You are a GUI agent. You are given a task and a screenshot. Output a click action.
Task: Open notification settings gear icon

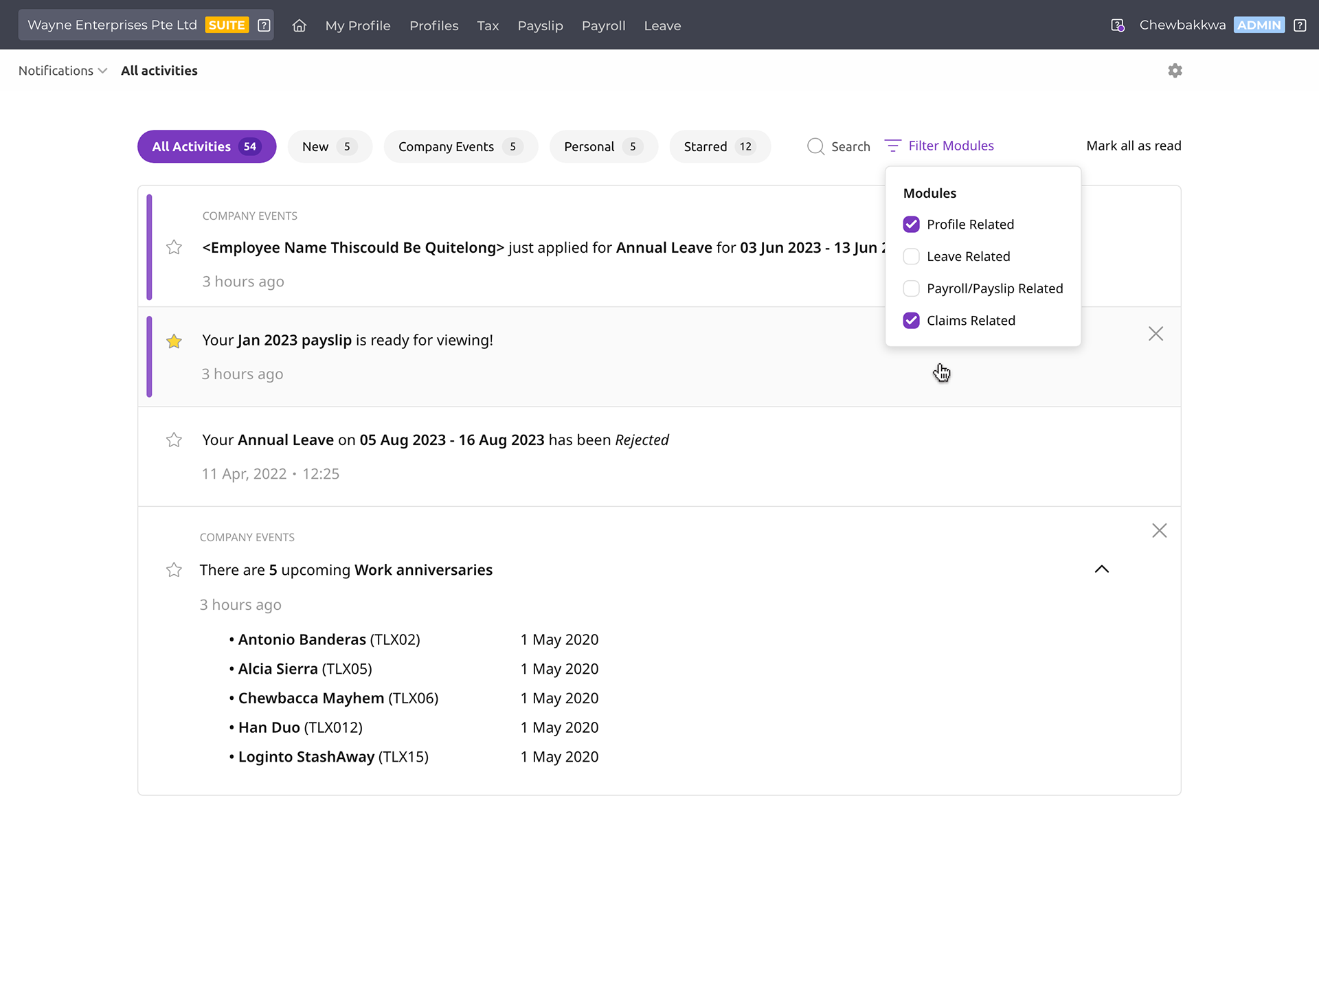tap(1175, 71)
